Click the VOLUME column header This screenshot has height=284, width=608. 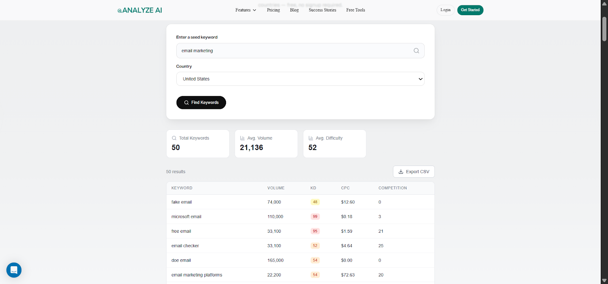[x=276, y=188]
